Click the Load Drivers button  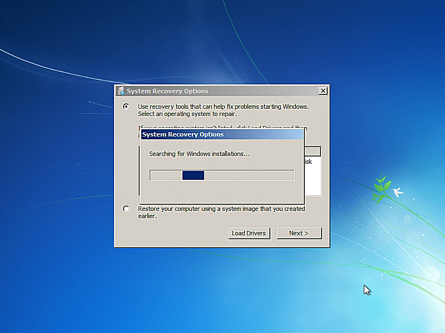coord(249,233)
